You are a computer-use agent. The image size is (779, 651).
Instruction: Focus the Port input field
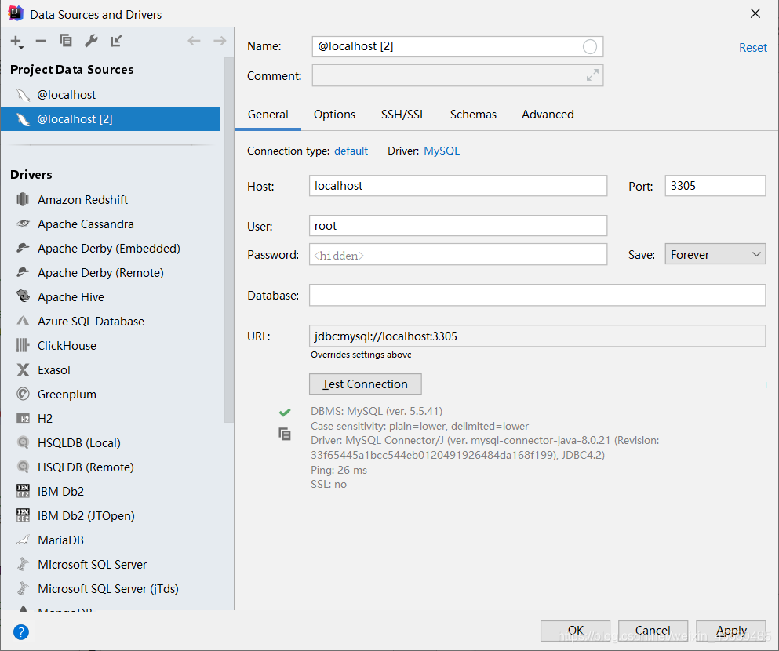(x=715, y=186)
